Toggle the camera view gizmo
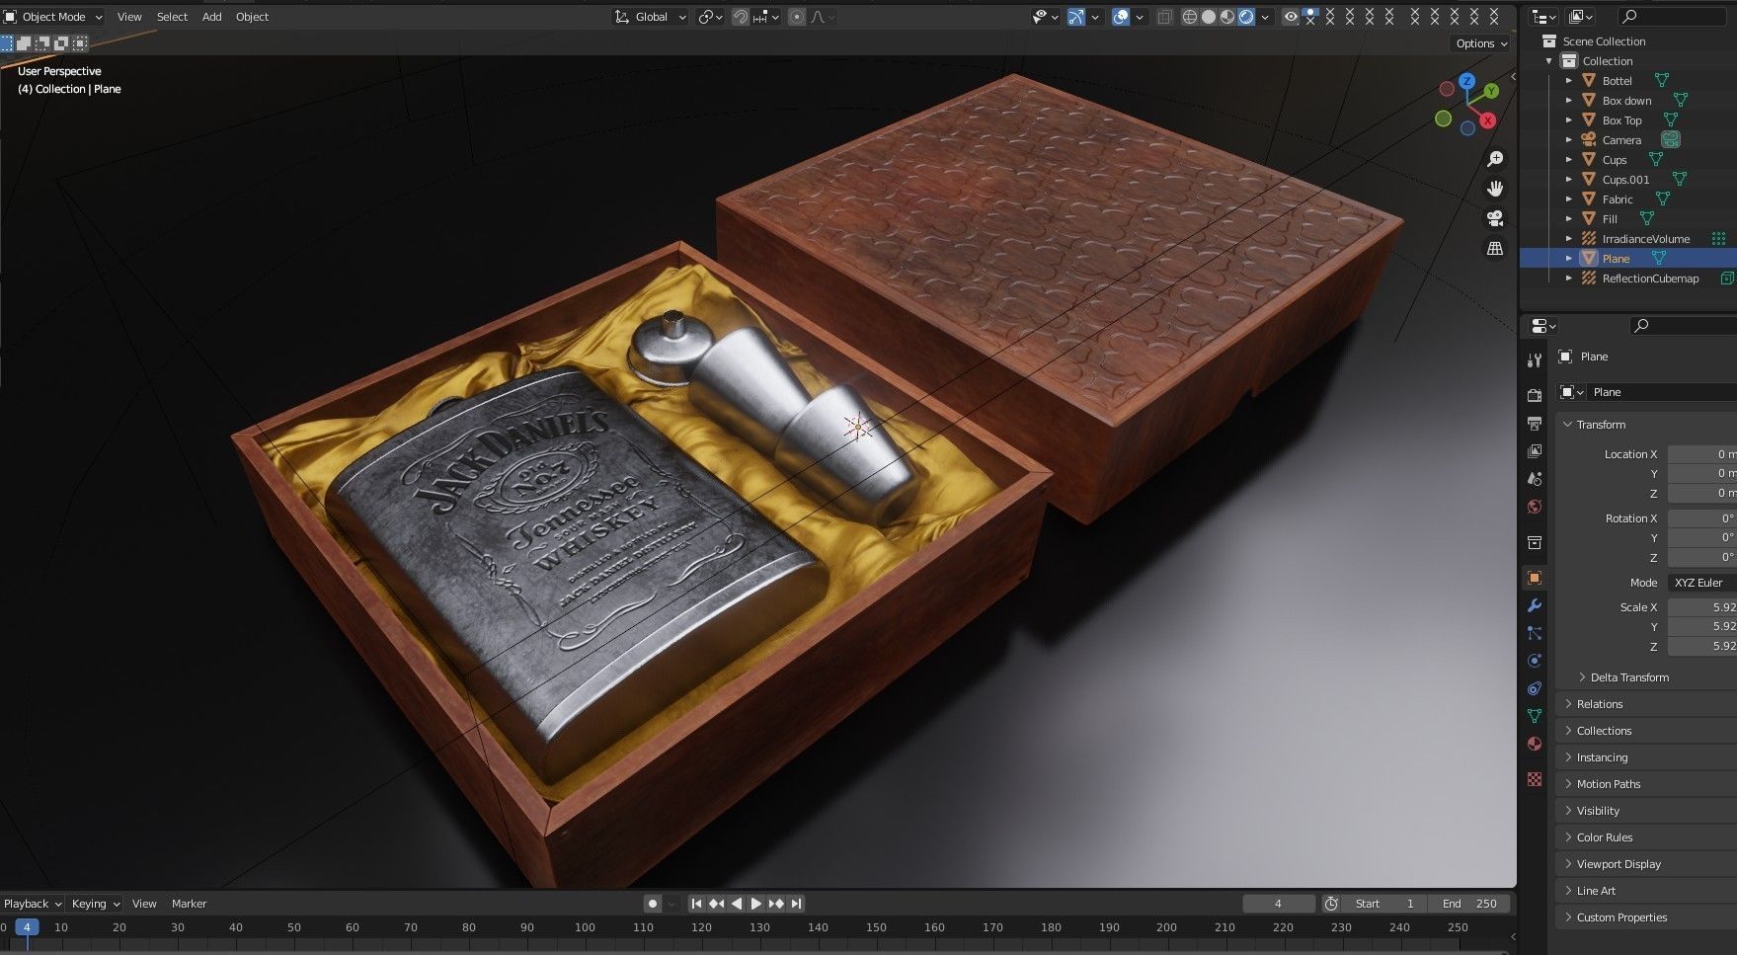This screenshot has height=955, width=1737. click(x=1495, y=218)
